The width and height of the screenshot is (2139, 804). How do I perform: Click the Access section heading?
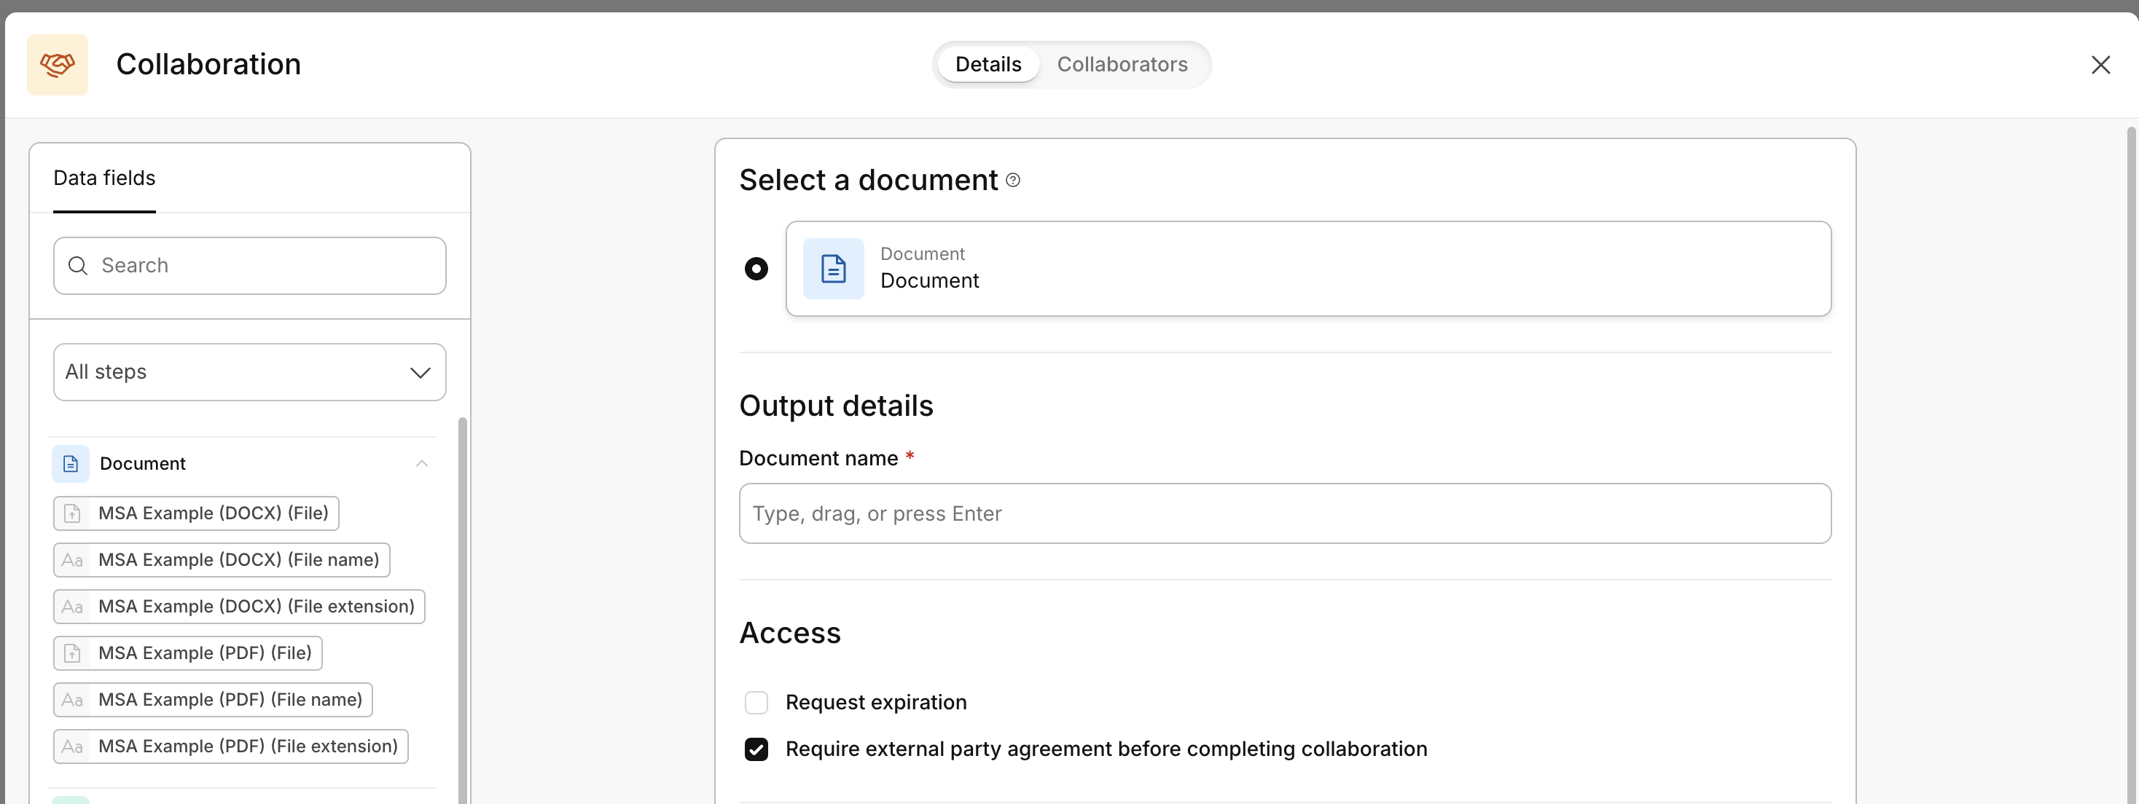(790, 633)
